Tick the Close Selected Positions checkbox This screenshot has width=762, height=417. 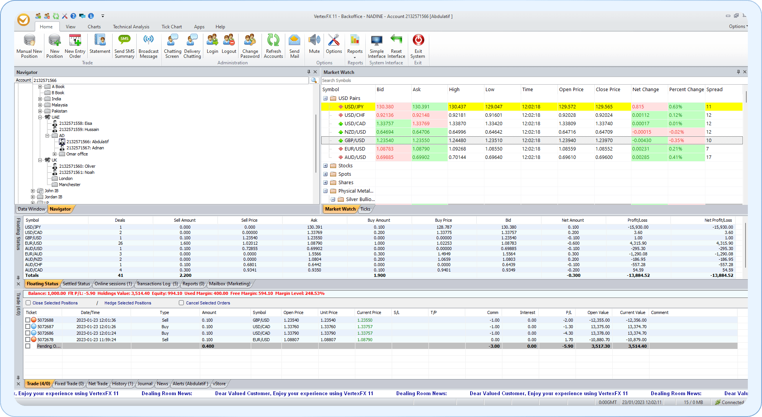click(28, 303)
